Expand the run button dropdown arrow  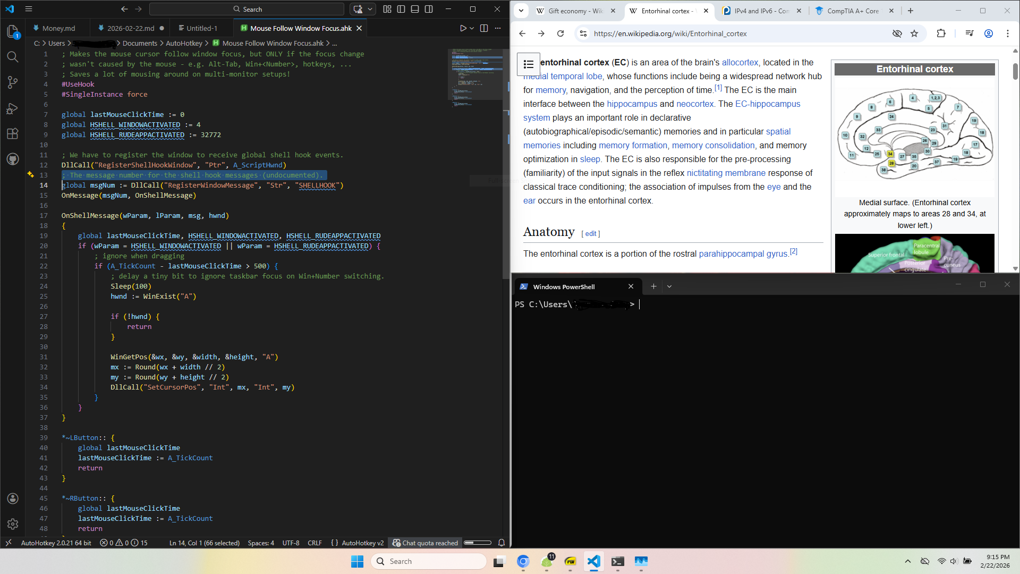coord(472,28)
